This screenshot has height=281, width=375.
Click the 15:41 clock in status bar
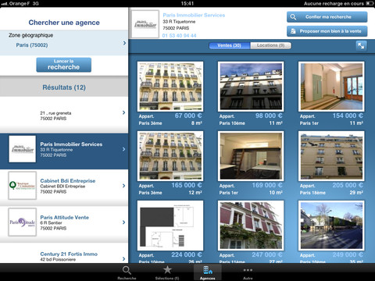tap(187, 3)
